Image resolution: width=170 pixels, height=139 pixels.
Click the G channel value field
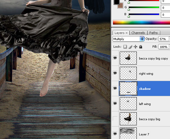165,8
